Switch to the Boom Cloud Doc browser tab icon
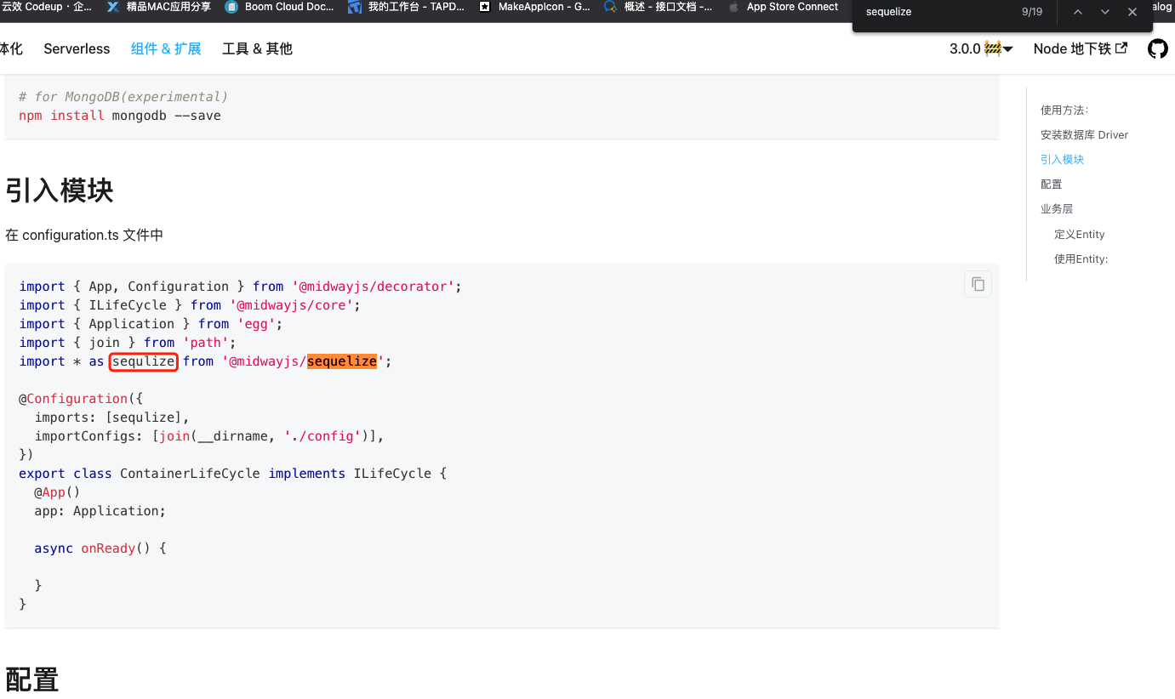This screenshot has height=699, width=1175. tap(231, 7)
